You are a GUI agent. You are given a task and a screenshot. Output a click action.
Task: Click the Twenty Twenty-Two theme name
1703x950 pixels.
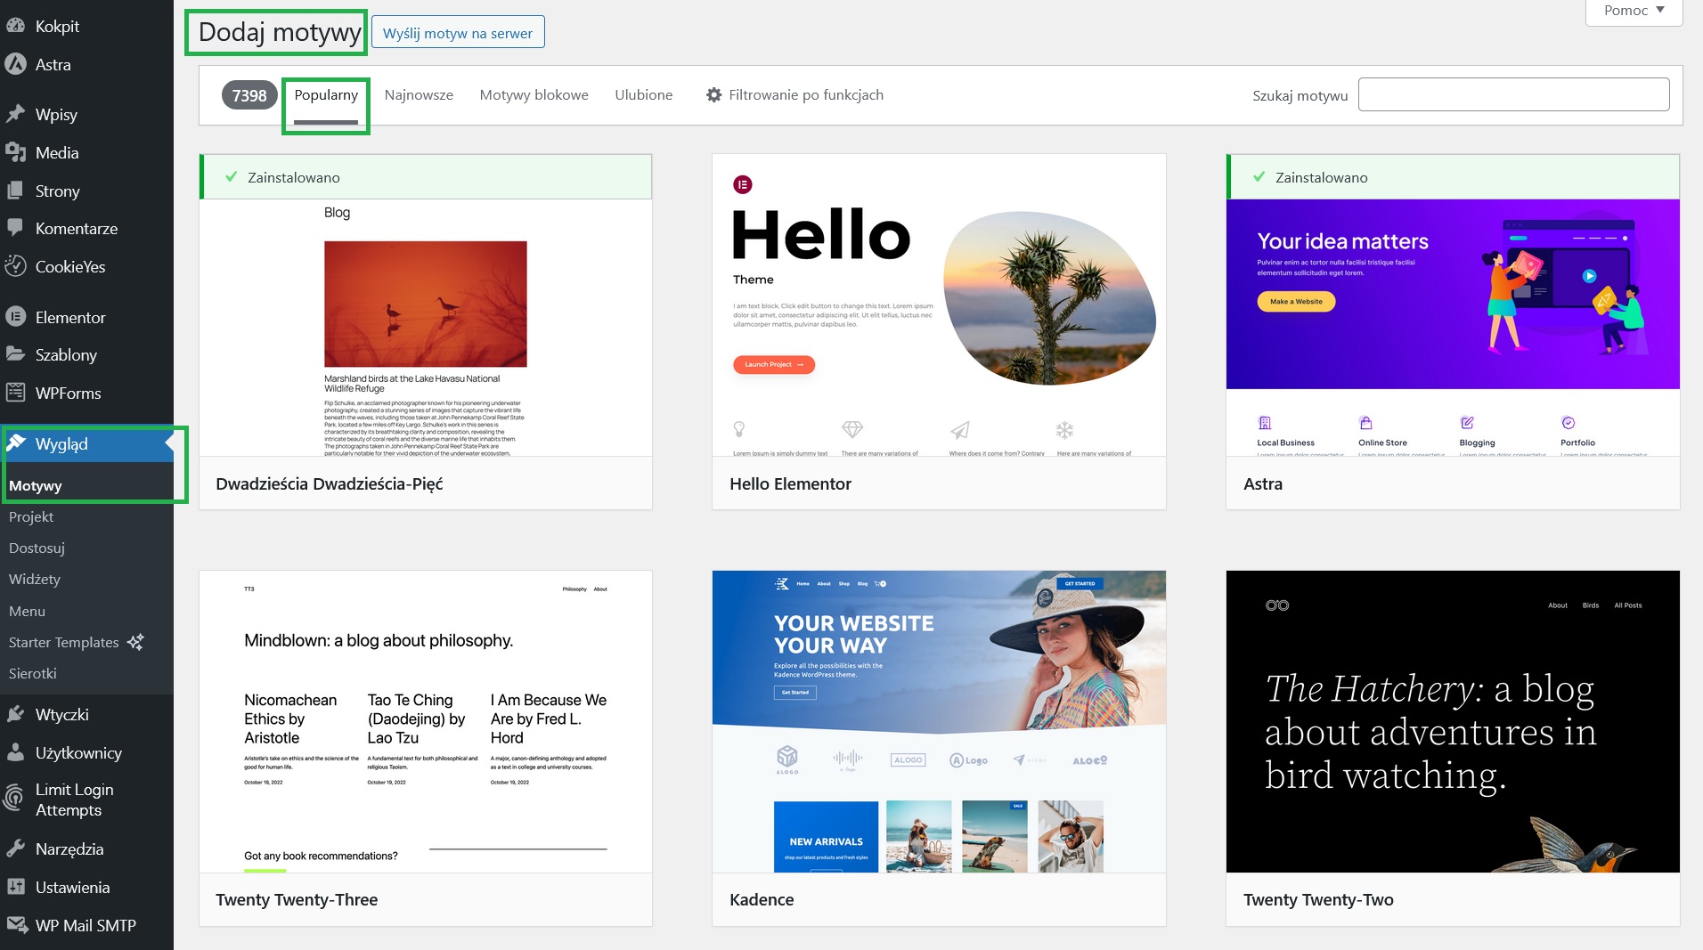pyautogui.click(x=1318, y=899)
